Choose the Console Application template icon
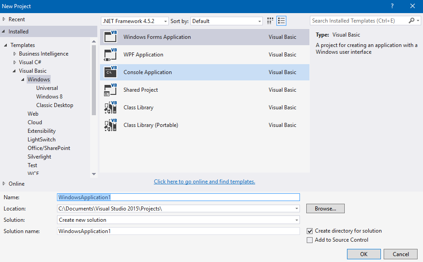The height and width of the screenshot is (262, 423). (110, 72)
